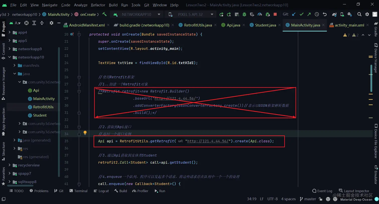Show Git history clock icon
This screenshot has width=379, height=204.
pyautogui.click(x=317, y=14)
